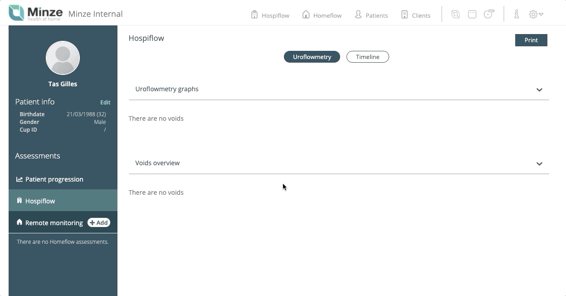Screen dimensions: 566x296
Task: Click birthdate value 21/03/1988 (32)
Action: click(x=86, y=114)
